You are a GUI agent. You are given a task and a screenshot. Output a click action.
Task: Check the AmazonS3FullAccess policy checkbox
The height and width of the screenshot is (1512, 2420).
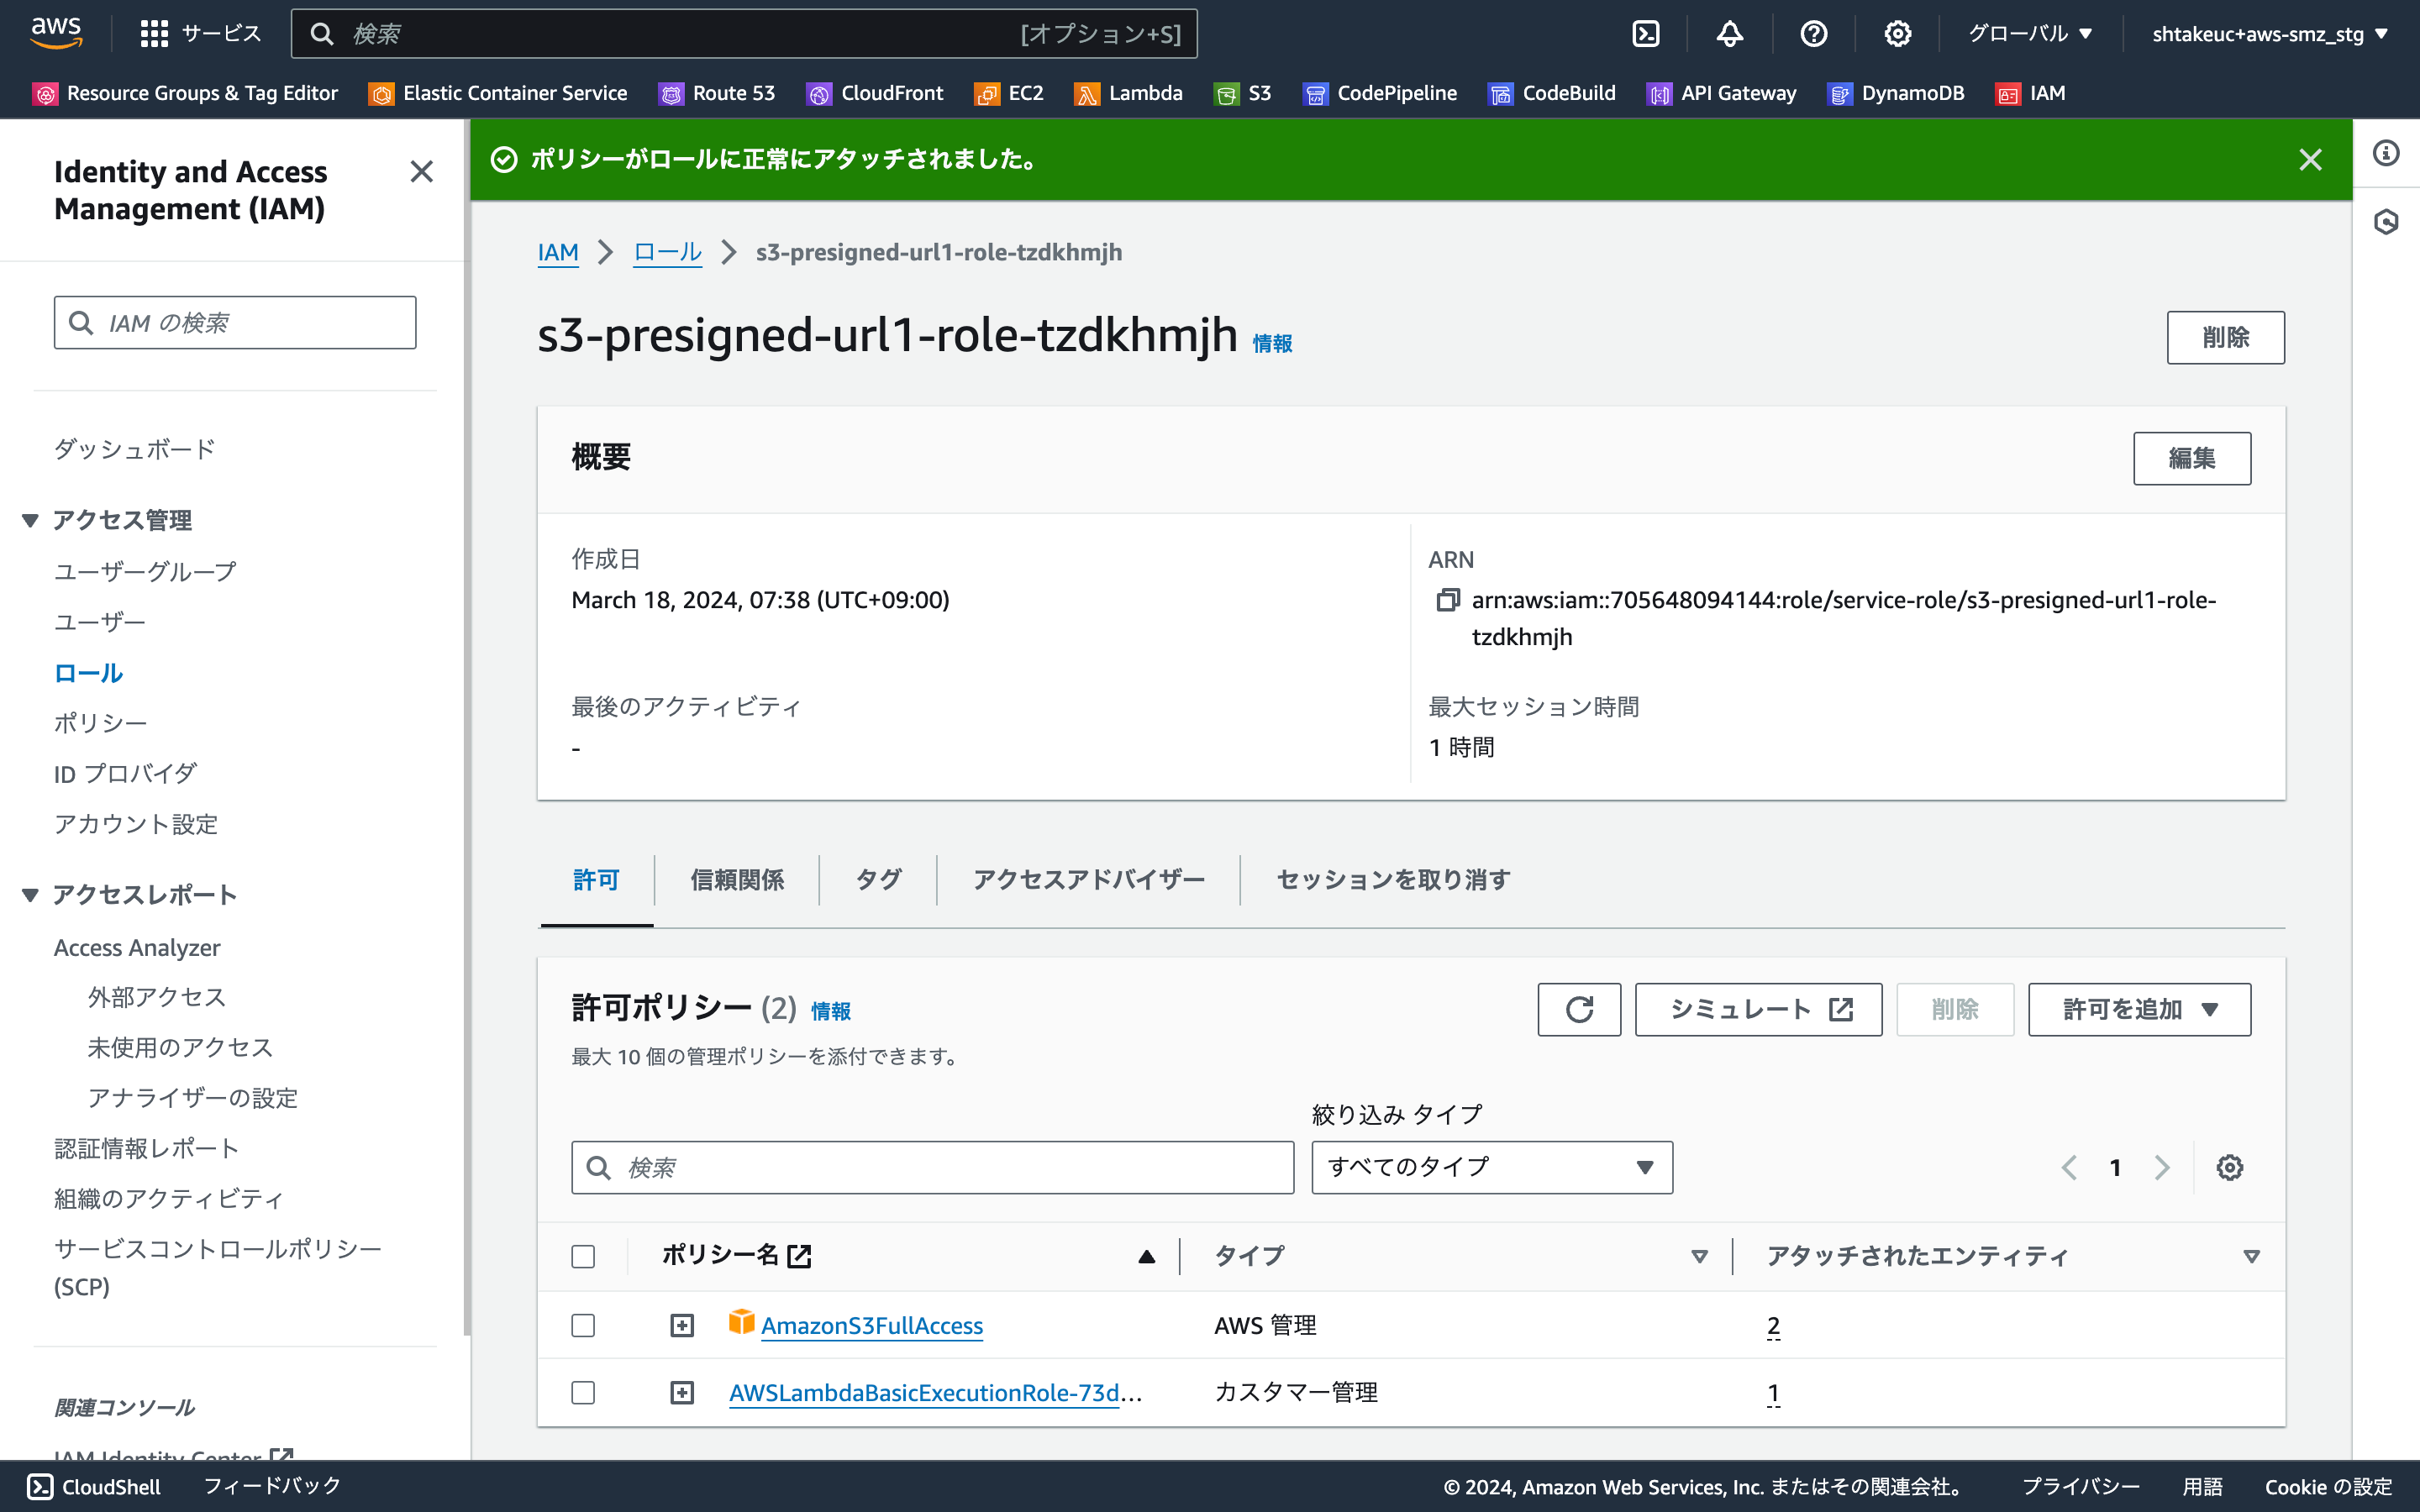pyautogui.click(x=583, y=1324)
